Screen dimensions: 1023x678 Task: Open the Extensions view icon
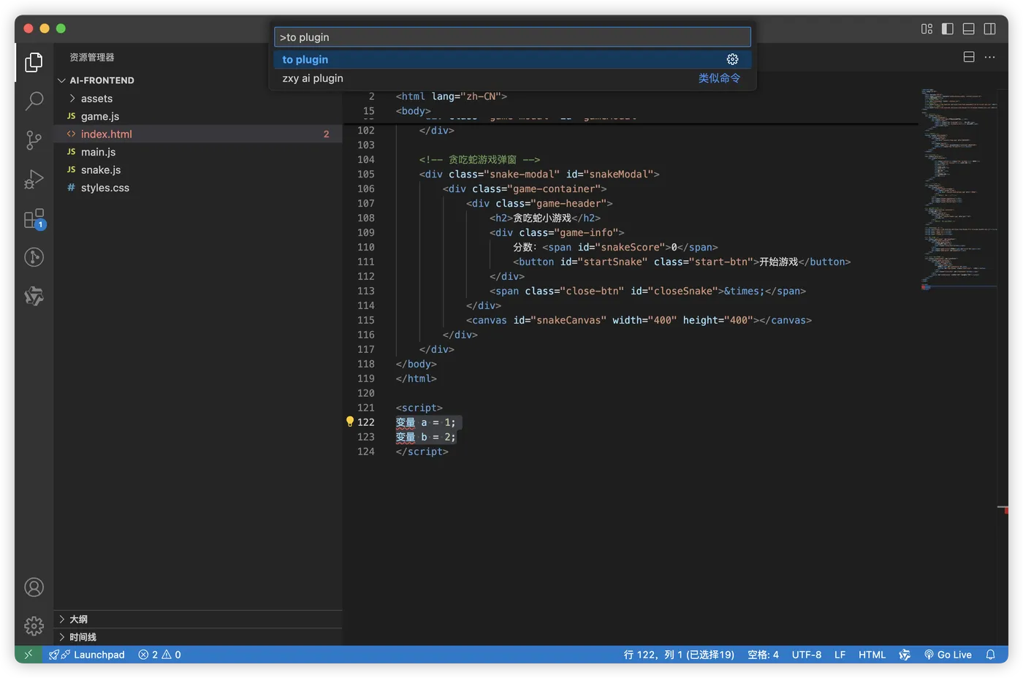(x=34, y=218)
